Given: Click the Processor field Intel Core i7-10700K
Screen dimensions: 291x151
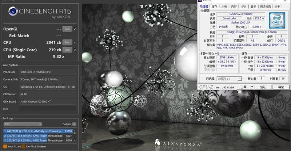Looking at the screenshot, I should 48,72.
